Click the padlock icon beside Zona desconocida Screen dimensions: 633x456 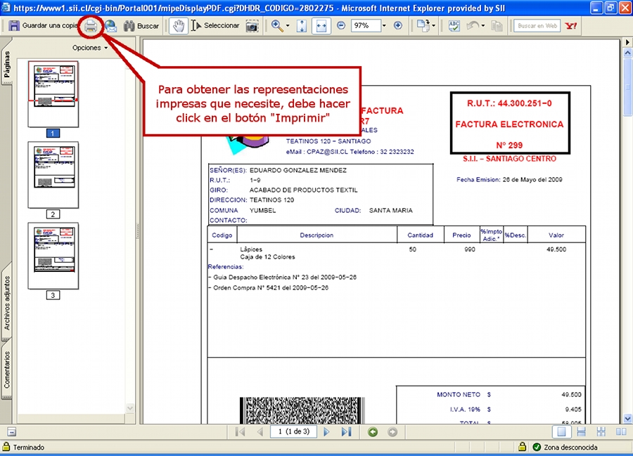pyautogui.click(x=522, y=447)
